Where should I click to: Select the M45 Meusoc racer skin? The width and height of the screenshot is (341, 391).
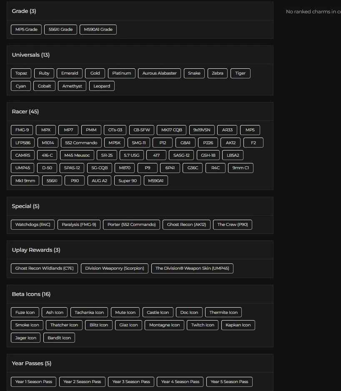click(76, 155)
